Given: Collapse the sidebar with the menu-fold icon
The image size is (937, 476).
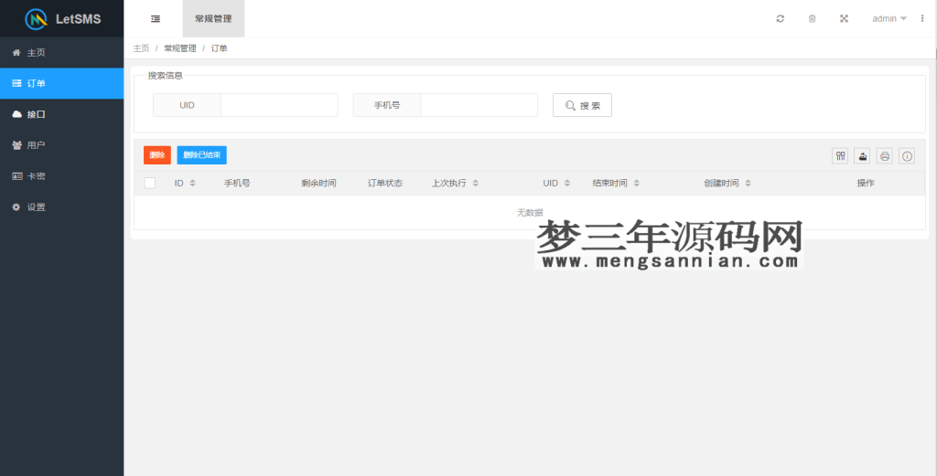Looking at the screenshot, I should [x=156, y=18].
